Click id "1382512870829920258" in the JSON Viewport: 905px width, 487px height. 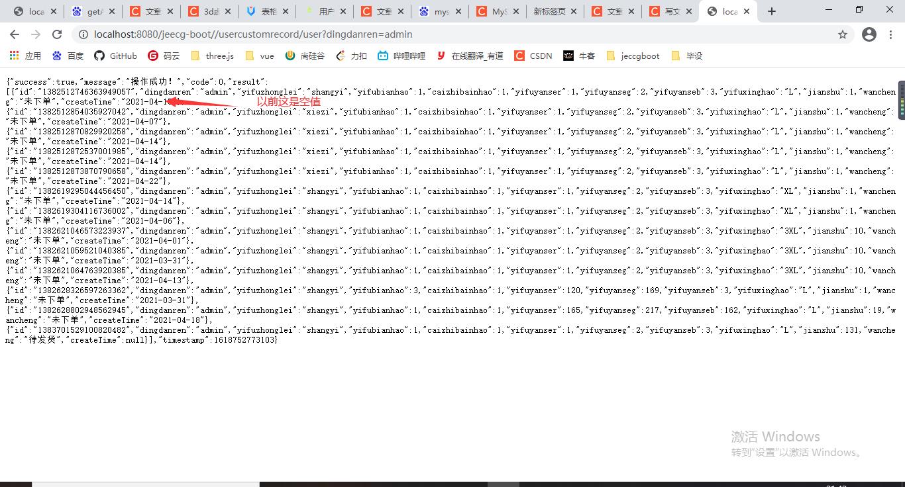click(81, 132)
